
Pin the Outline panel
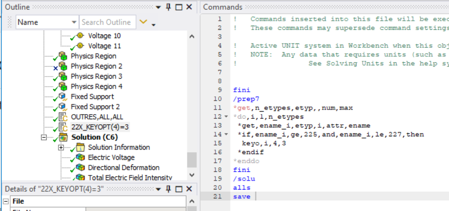169,7
